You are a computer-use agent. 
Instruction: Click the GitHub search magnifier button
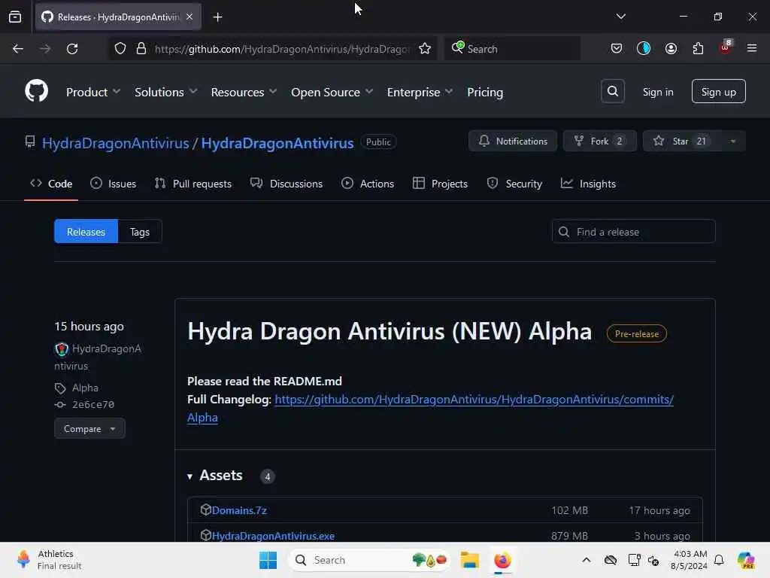(612, 91)
